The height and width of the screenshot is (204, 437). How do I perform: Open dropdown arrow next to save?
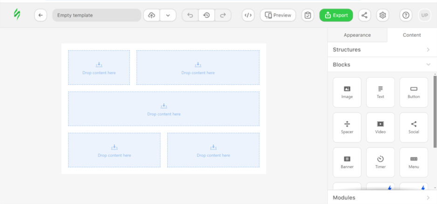click(168, 15)
